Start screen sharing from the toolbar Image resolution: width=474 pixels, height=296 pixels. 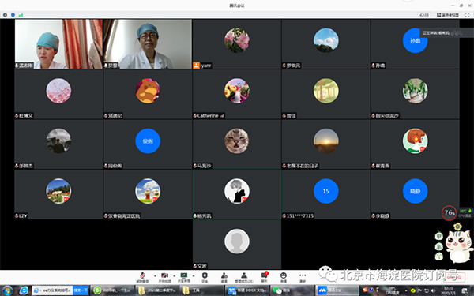(184, 277)
